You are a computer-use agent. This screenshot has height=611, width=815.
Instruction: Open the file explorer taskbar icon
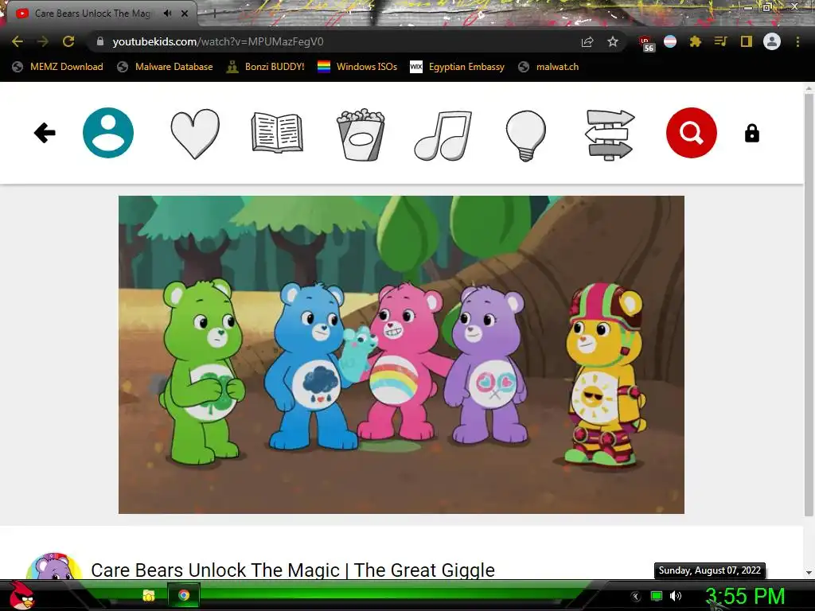click(149, 595)
